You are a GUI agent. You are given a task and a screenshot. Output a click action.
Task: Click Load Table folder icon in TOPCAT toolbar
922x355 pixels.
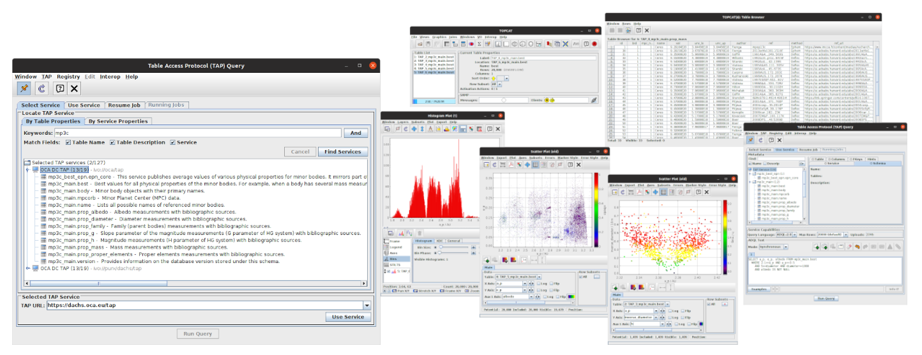click(420, 44)
